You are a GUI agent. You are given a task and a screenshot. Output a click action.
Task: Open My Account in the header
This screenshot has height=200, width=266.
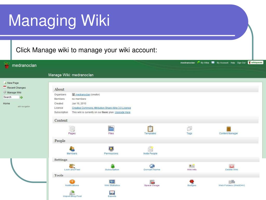(x=223, y=63)
